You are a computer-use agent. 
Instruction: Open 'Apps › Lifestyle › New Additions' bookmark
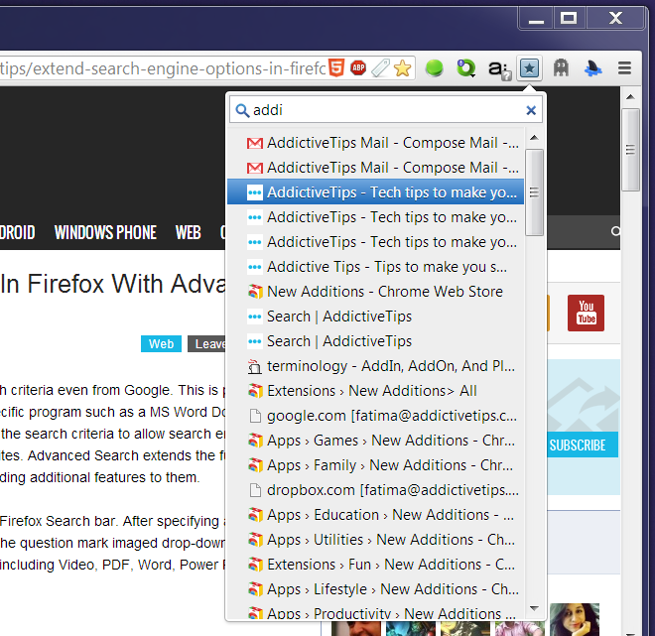pos(375,588)
